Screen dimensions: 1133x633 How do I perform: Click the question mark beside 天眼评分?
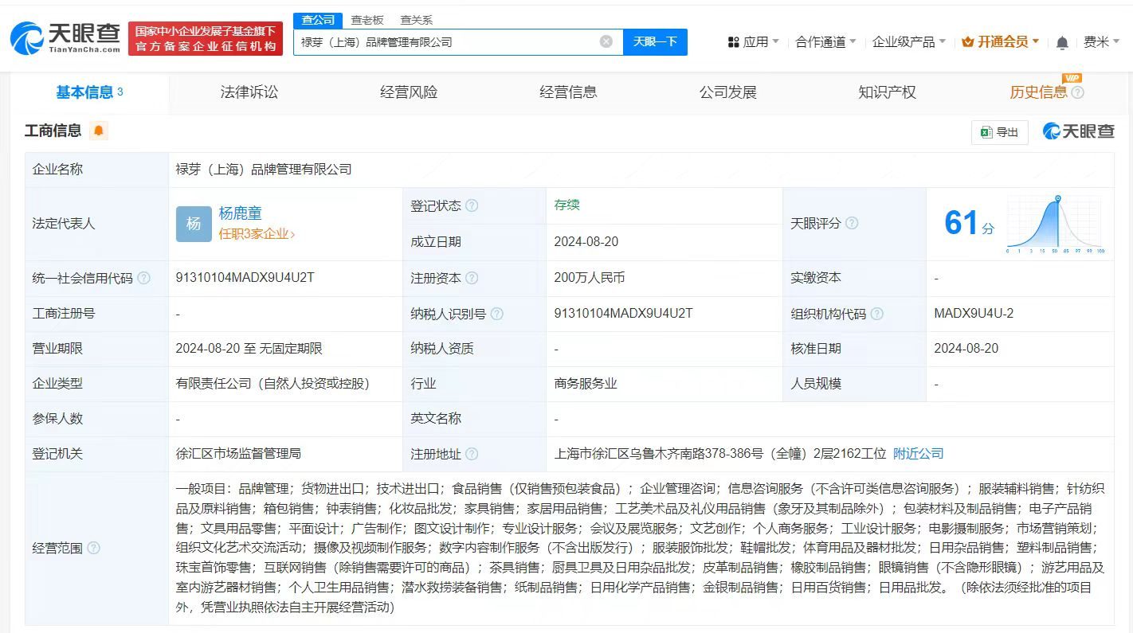pos(853,224)
